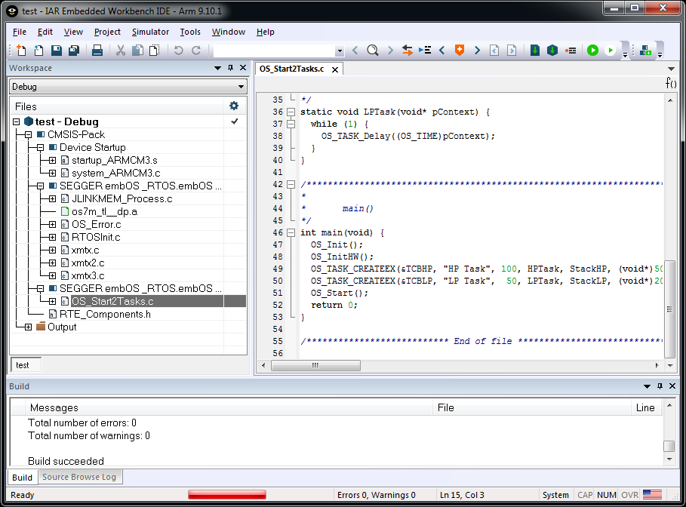Image resolution: width=686 pixels, height=507 pixels.
Task: Collapse the Device Startup tree node
Action: [x=40, y=147]
